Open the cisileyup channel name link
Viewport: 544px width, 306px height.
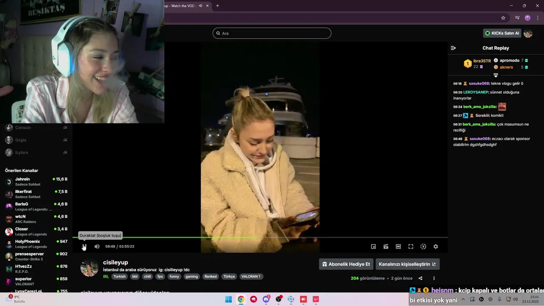click(116, 263)
